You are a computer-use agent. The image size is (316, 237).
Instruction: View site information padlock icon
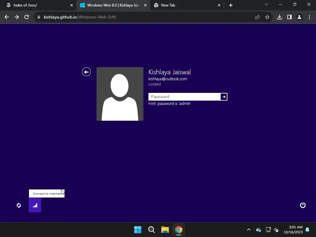click(39, 17)
